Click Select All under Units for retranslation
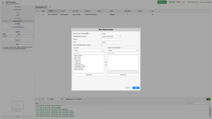 tap(123, 75)
